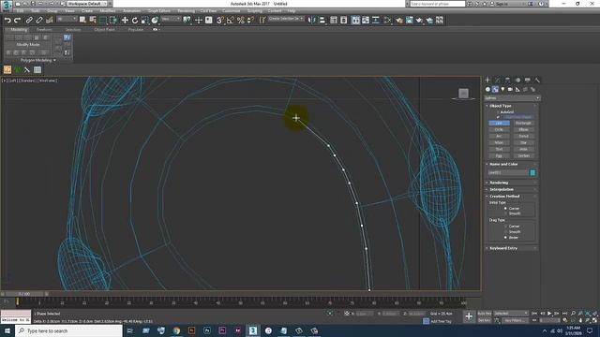
Task: Activate the Select and Rotate tool
Action: (135, 20)
